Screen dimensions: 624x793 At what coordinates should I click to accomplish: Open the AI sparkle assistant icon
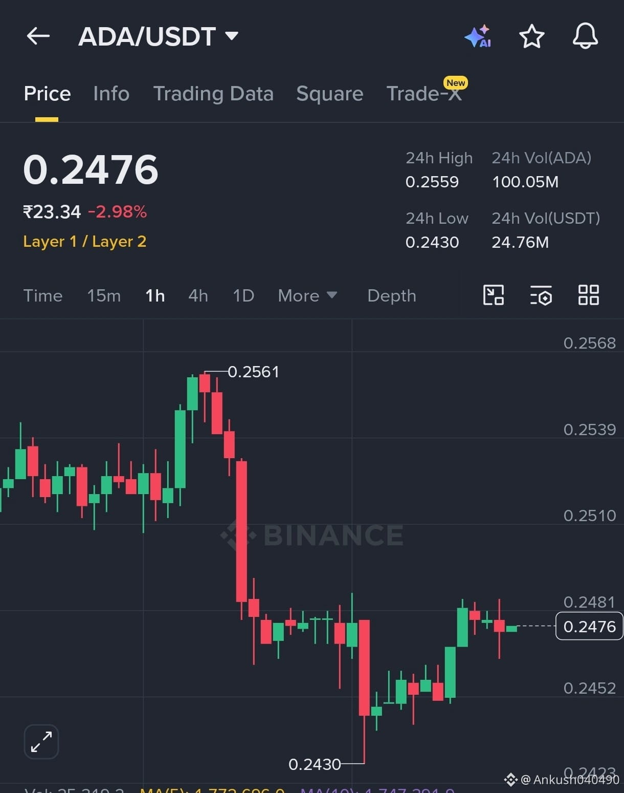click(x=478, y=37)
